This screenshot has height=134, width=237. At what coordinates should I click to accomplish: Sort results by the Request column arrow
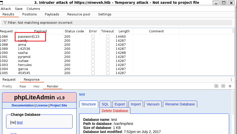pos(15,31)
